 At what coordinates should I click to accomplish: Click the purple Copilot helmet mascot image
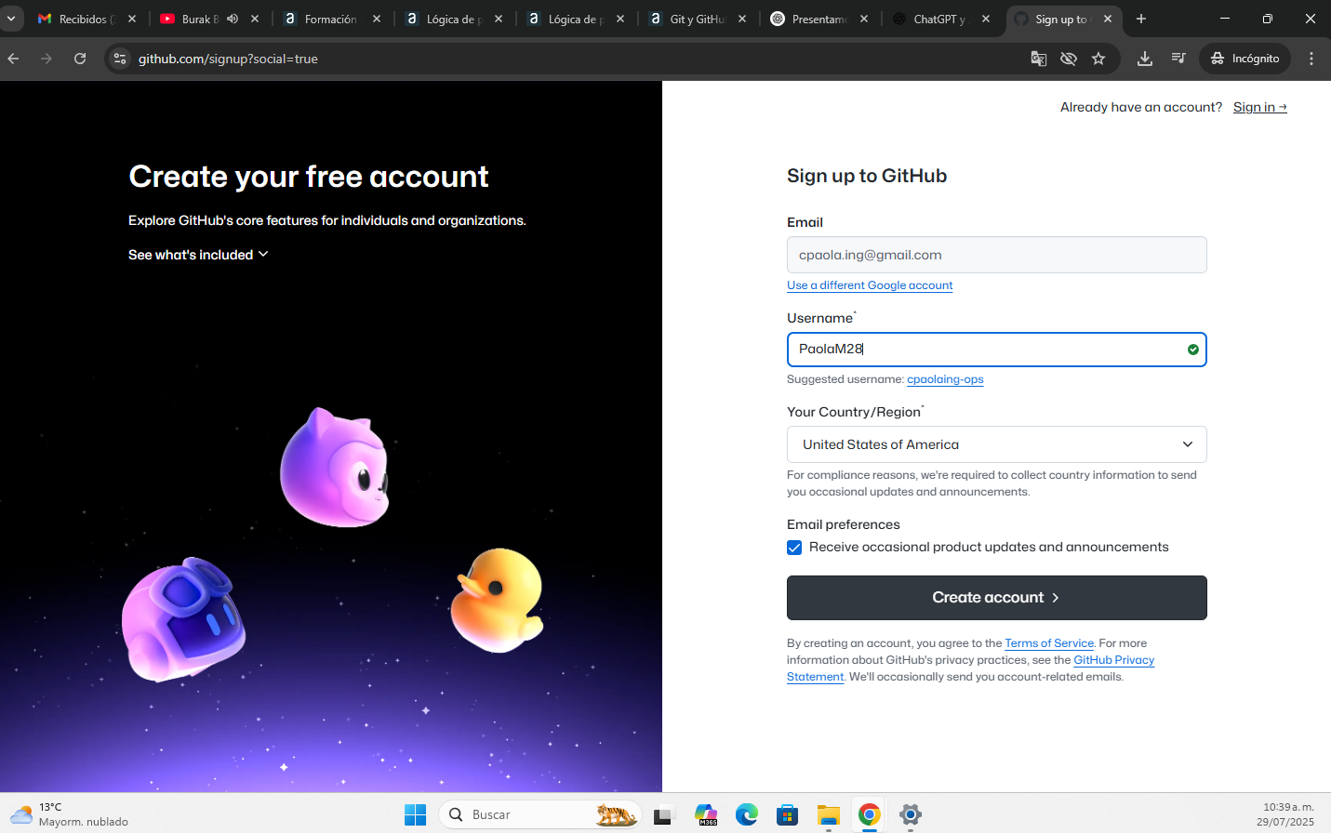tap(183, 619)
